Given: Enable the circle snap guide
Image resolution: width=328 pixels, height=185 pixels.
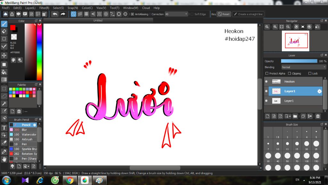Looking at the screenshot, I should [x=106, y=14].
